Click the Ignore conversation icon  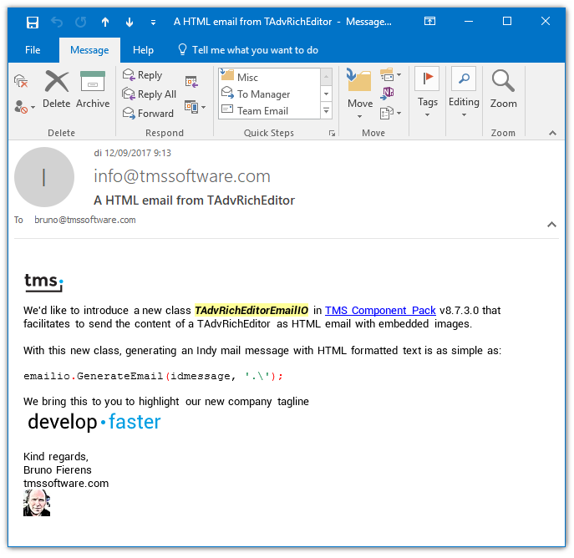point(21,81)
